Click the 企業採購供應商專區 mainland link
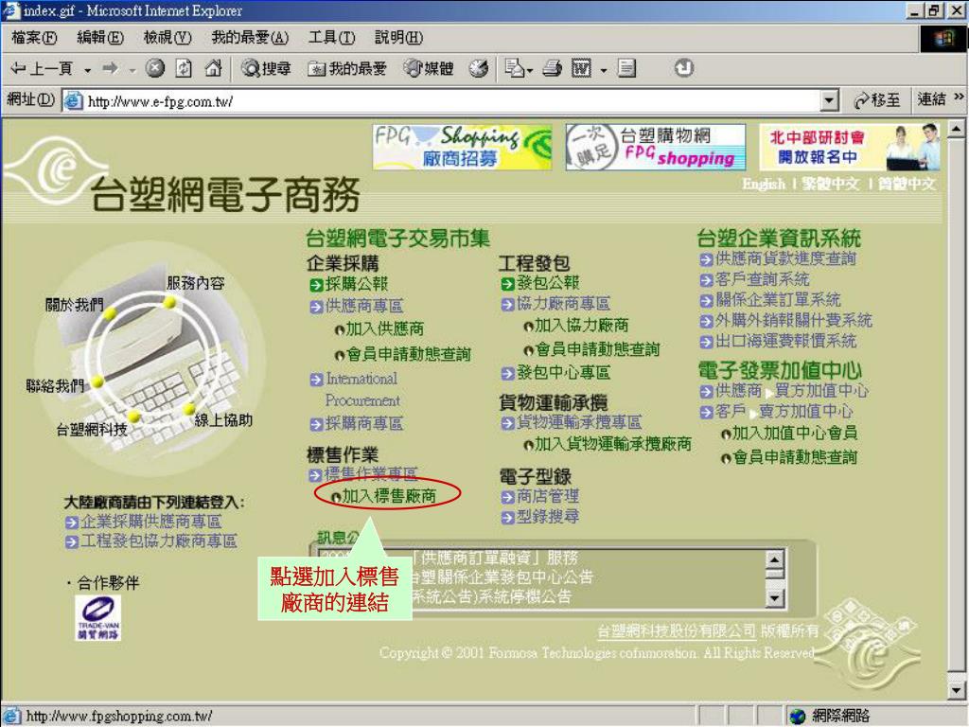The image size is (969, 727). click(x=151, y=522)
